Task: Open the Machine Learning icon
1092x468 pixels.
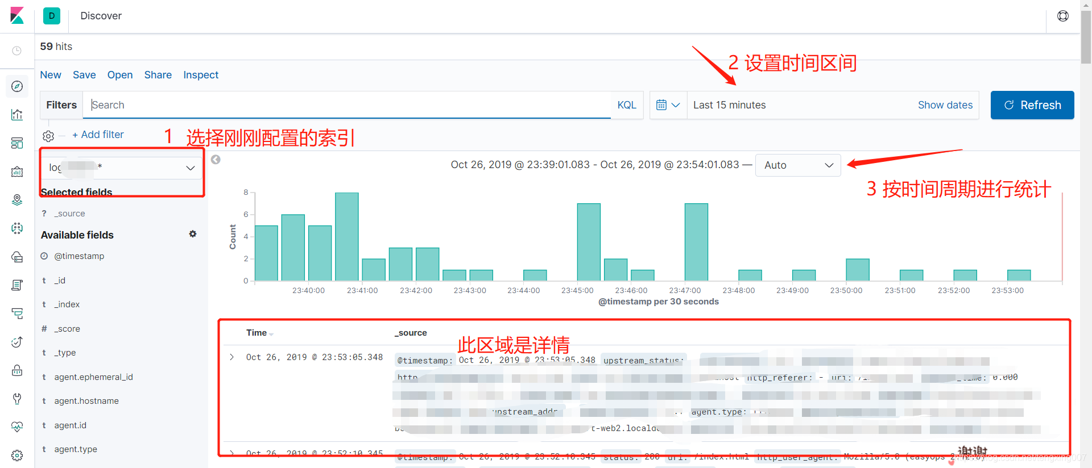Action: [17, 228]
